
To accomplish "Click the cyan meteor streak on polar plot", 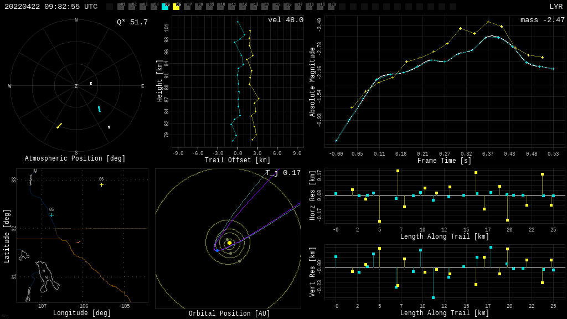I will pos(99,109).
